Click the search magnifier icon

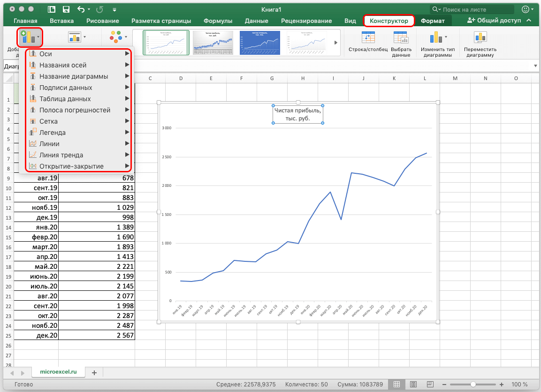[x=435, y=9]
